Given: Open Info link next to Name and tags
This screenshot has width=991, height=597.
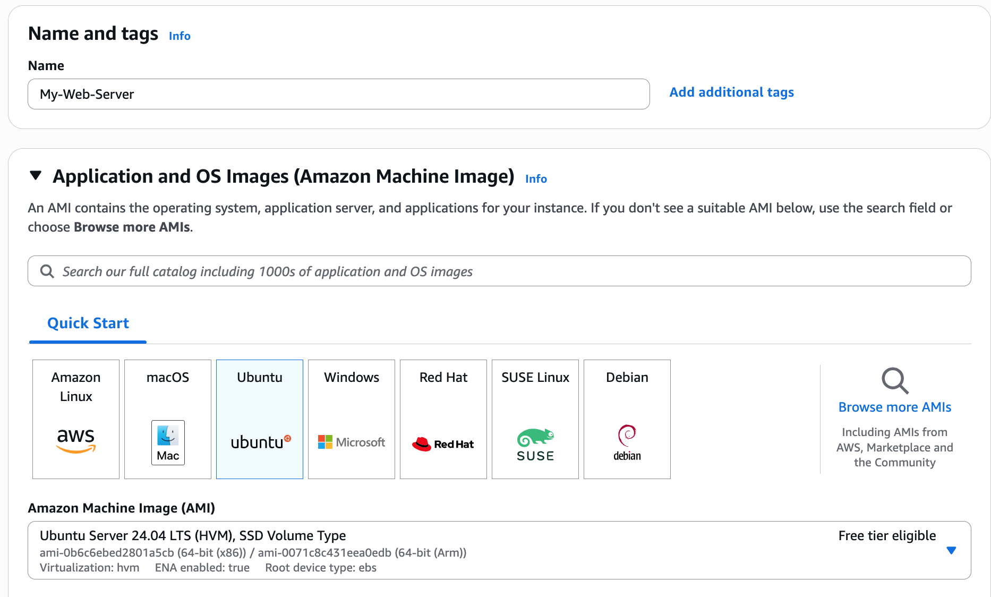Looking at the screenshot, I should pos(180,36).
